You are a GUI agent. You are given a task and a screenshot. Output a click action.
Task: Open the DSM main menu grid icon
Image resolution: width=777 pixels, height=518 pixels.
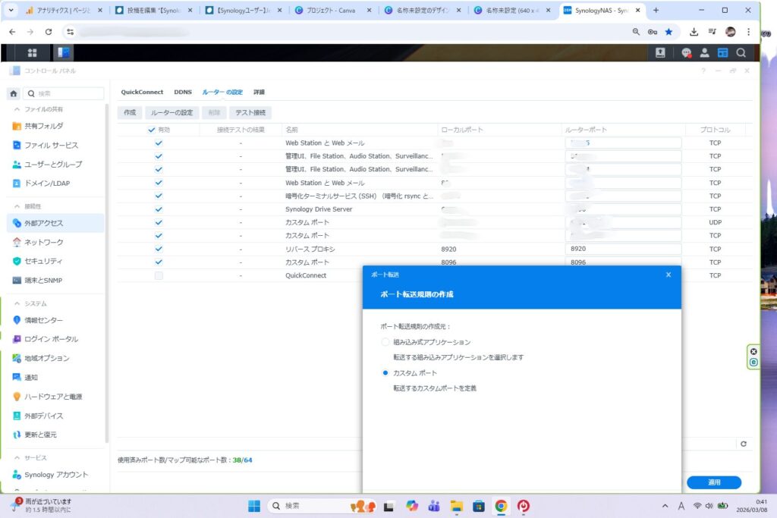[32, 52]
